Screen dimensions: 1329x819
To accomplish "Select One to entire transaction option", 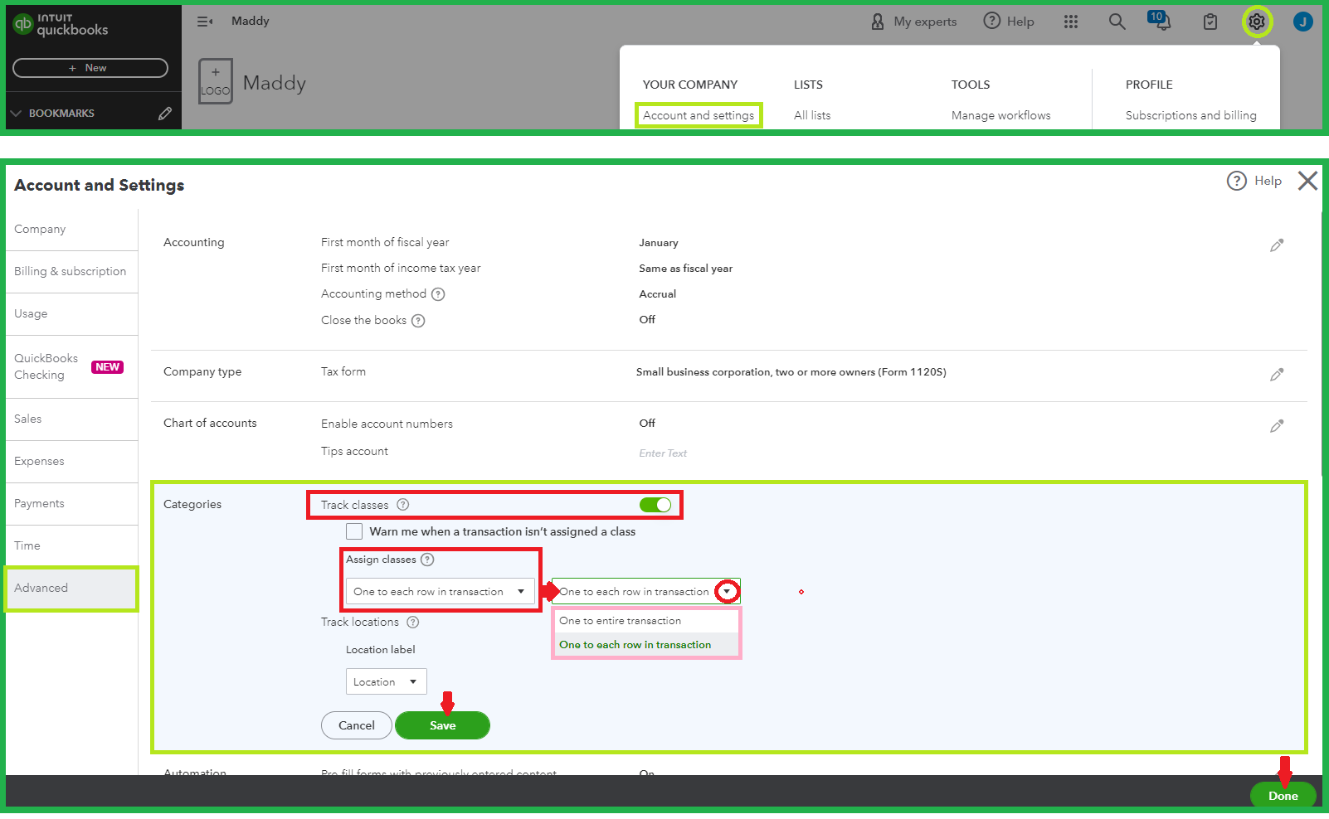I will tap(621, 620).
